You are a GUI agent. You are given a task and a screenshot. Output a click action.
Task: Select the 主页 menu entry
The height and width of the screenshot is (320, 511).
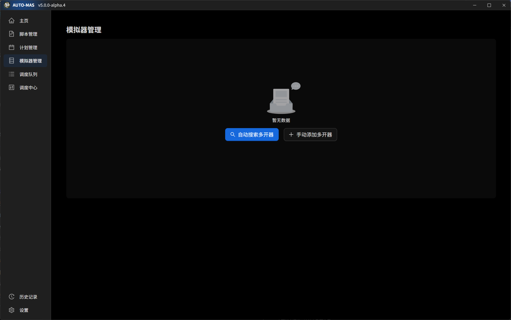(x=24, y=21)
